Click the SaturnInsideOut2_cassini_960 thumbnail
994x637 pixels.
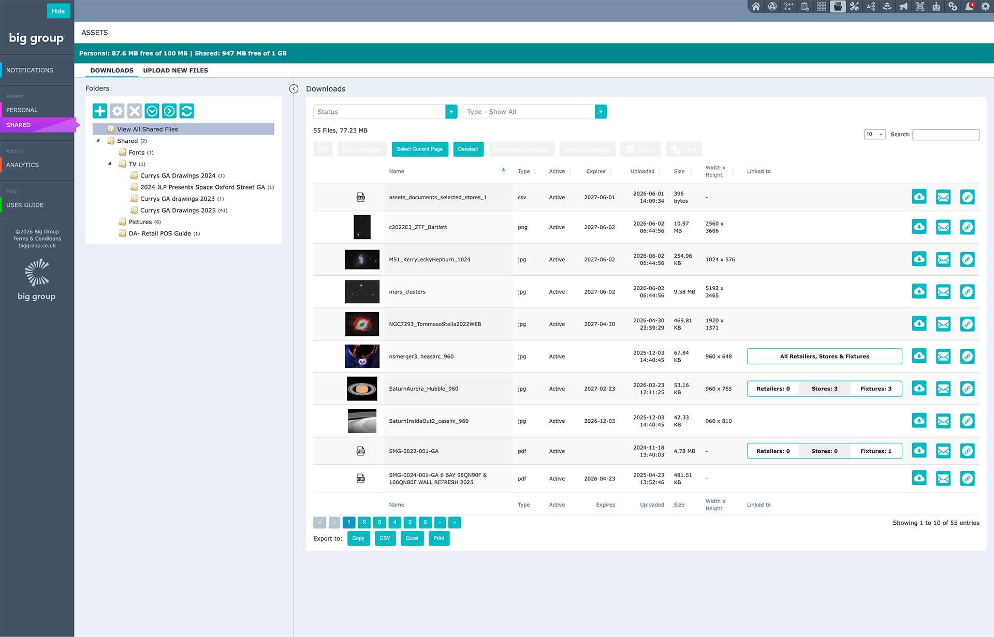tap(362, 421)
